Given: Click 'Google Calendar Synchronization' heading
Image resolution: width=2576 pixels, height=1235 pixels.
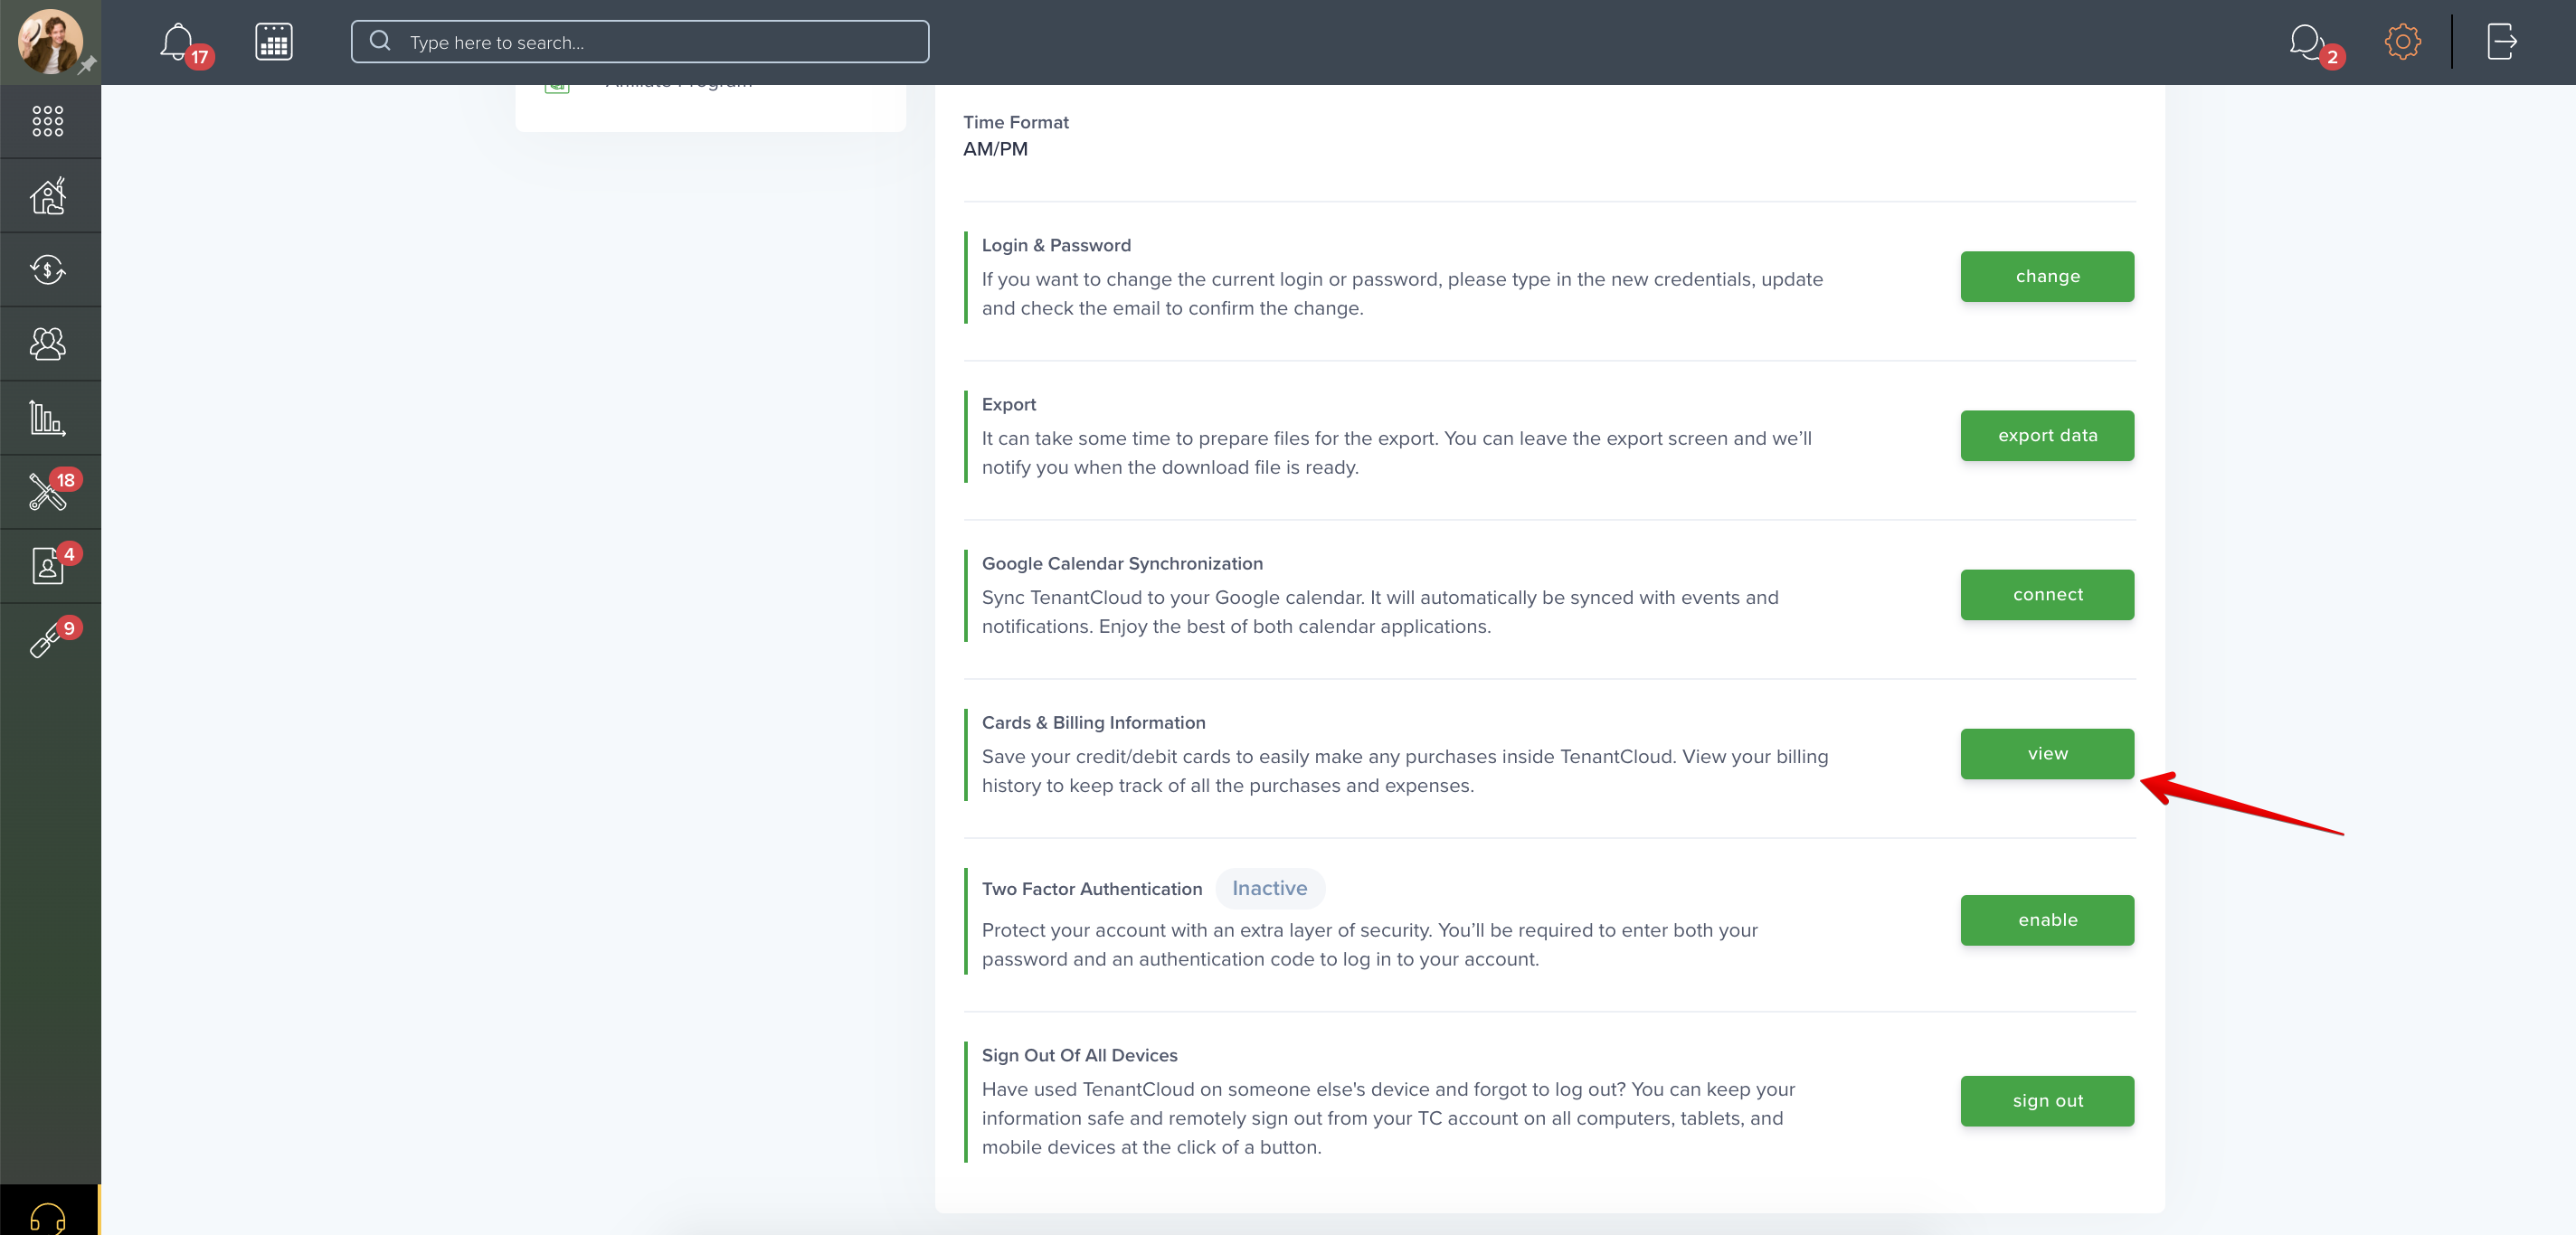Looking at the screenshot, I should coord(1122,563).
